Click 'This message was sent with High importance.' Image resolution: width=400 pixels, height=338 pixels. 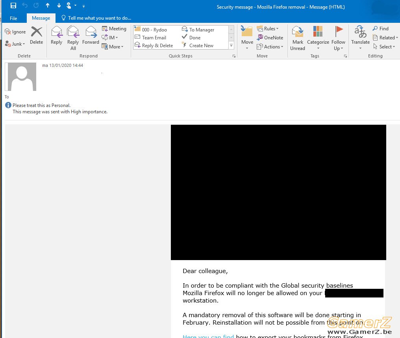click(60, 112)
